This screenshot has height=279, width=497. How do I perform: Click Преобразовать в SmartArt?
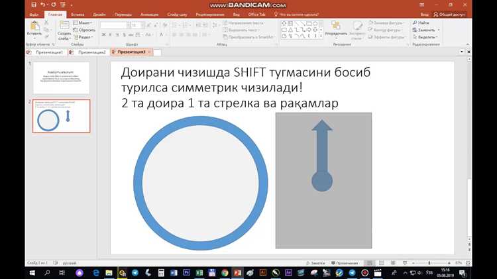(248, 37)
